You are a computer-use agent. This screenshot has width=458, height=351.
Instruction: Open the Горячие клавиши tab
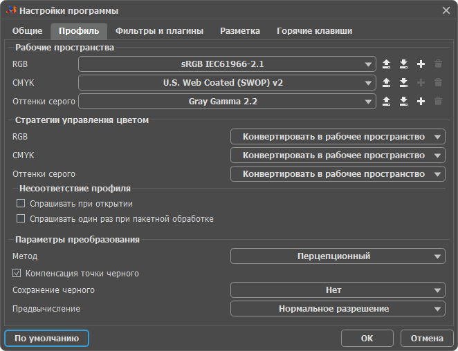click(x=314, y=31)
